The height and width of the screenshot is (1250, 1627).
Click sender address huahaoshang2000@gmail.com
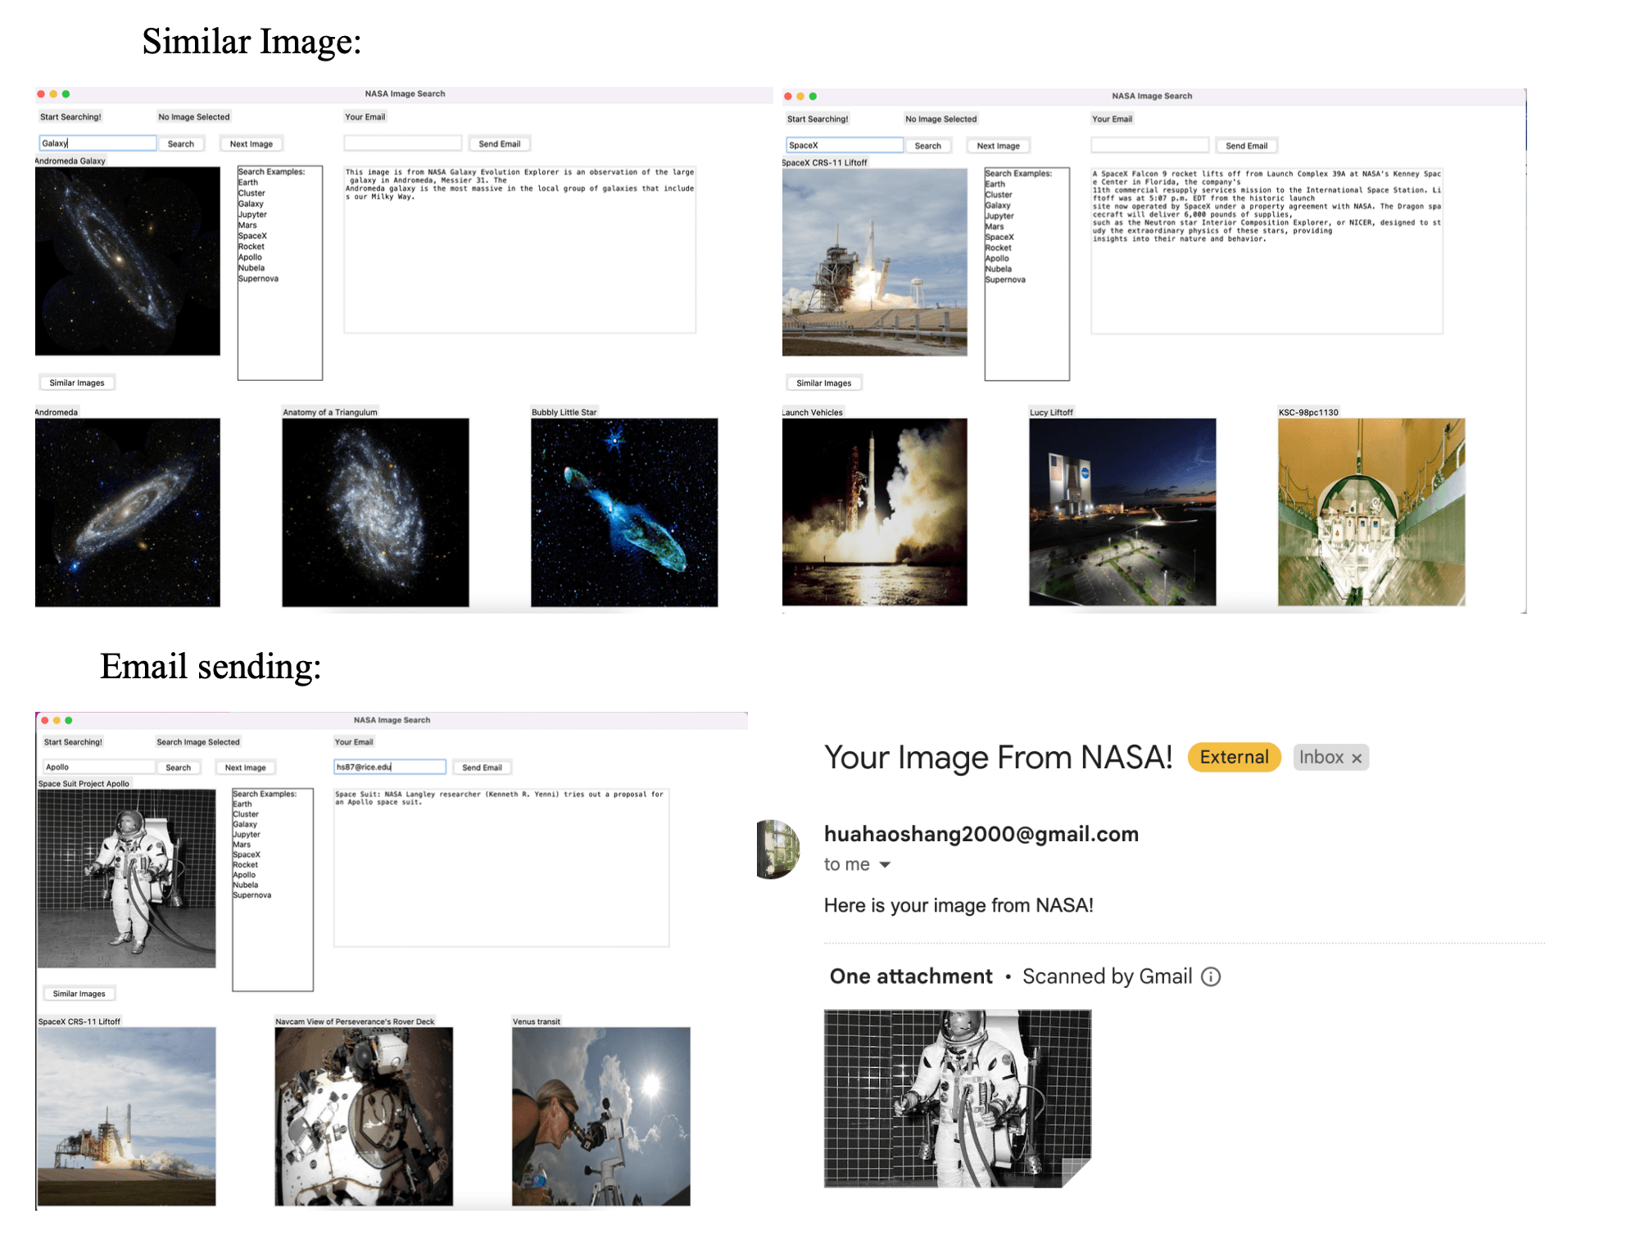981,834
